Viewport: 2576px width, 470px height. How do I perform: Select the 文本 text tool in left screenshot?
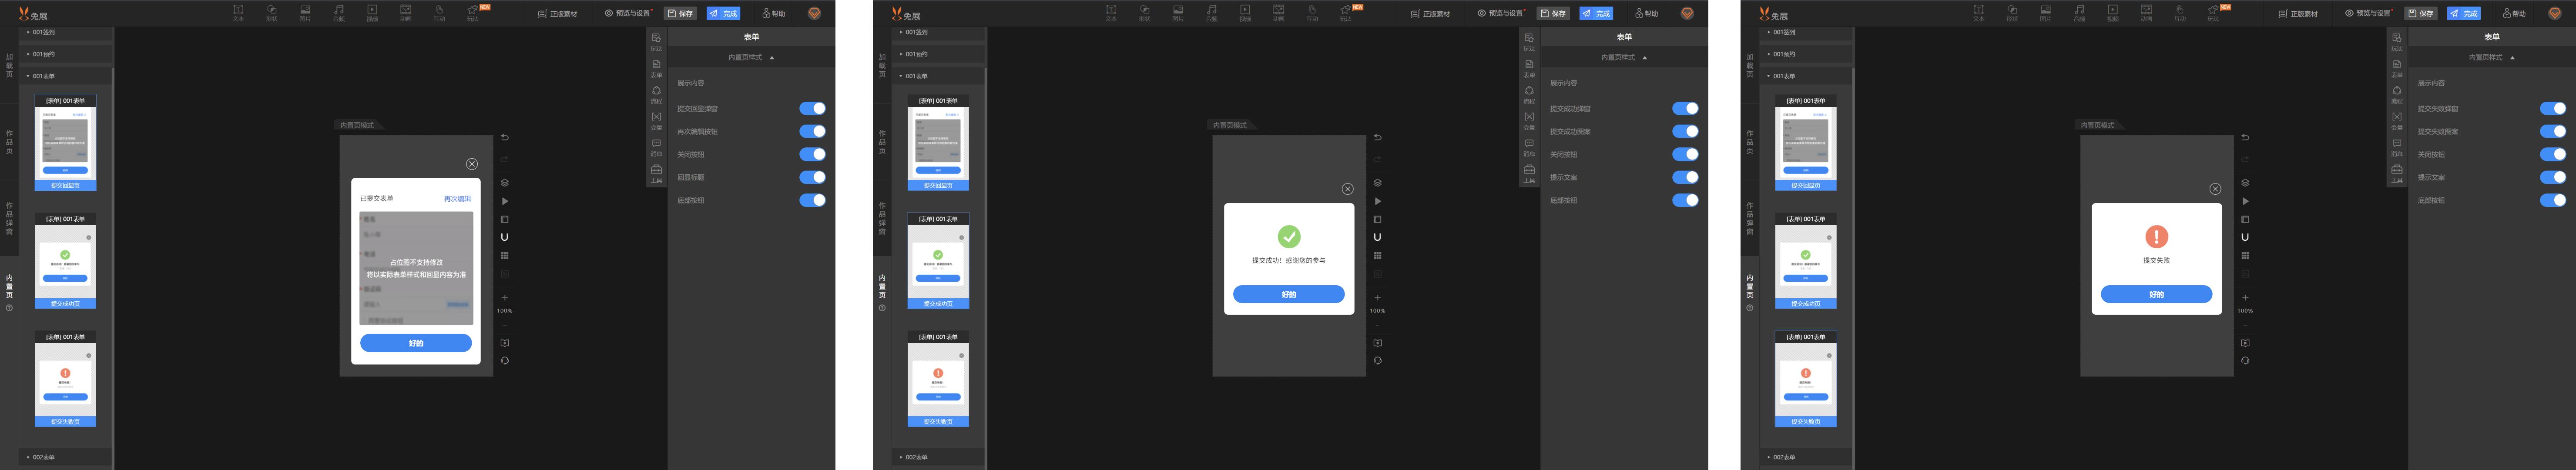(238, 12)
